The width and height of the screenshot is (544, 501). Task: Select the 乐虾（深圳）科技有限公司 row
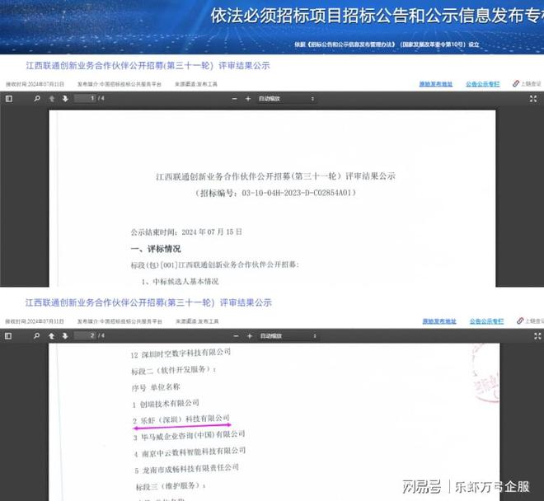tap(181, 419)
